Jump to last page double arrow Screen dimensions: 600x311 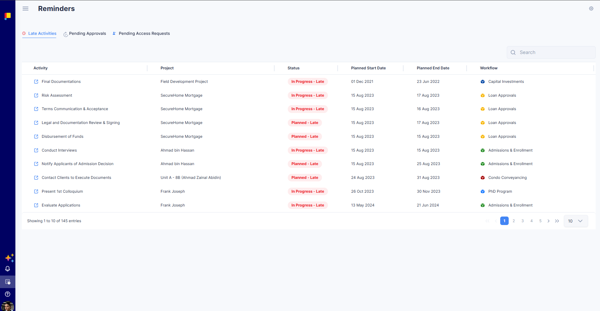557,221
